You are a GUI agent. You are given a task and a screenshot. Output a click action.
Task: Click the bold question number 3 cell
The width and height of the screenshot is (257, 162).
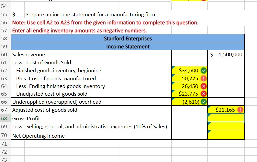click(18, 15)
